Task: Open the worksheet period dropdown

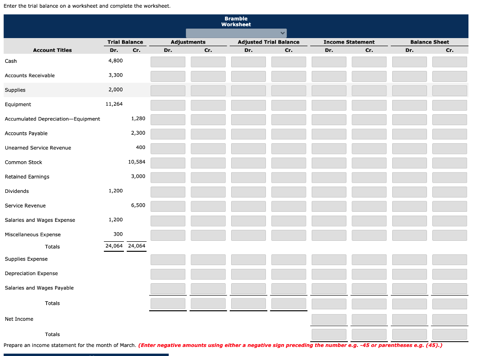Action: point(236,33)
